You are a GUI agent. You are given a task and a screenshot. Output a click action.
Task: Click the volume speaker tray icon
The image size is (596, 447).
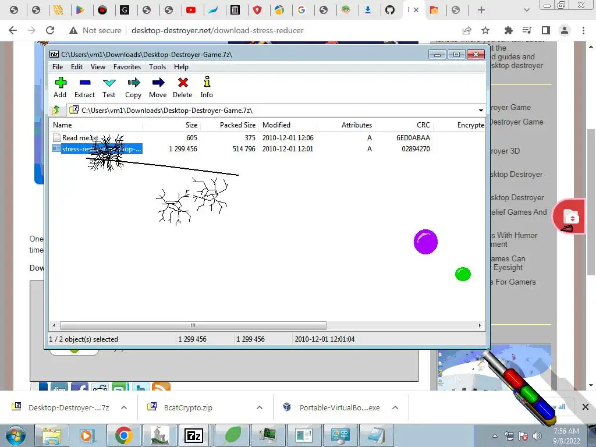tap(537, 436)
